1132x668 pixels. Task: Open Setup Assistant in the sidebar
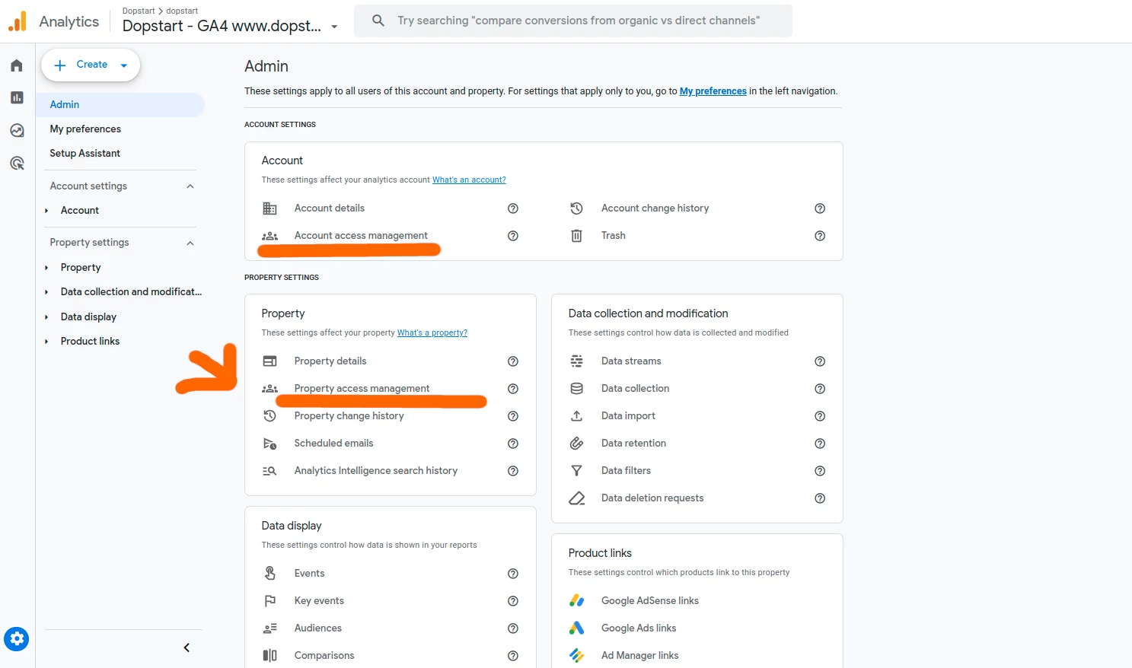[85, 154]
